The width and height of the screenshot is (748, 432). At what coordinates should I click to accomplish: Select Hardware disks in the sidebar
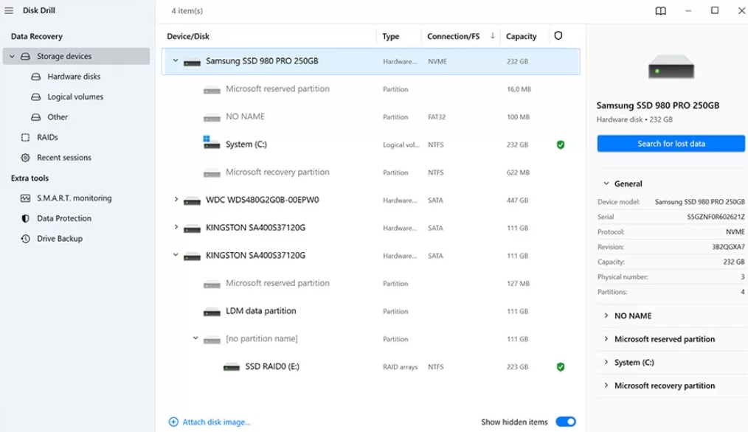[x=74, y=77]
